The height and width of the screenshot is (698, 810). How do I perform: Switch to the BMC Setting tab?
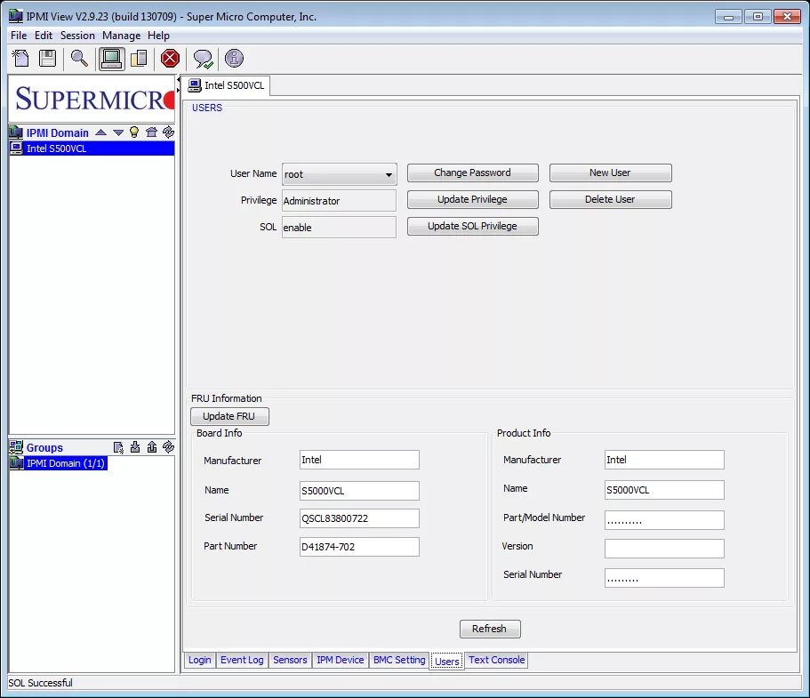399,660
